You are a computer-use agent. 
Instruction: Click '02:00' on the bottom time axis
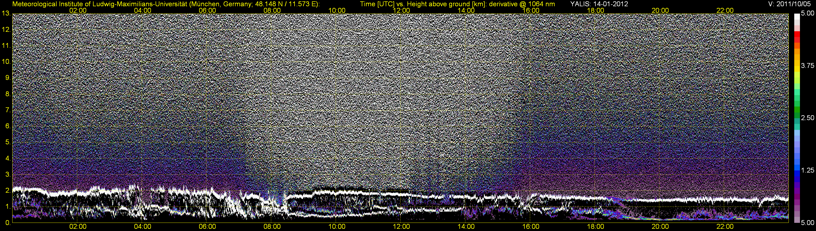(78, 227)
